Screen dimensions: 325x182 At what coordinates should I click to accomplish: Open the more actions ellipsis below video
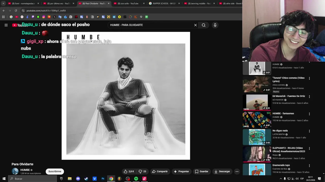tap(237, 171)
